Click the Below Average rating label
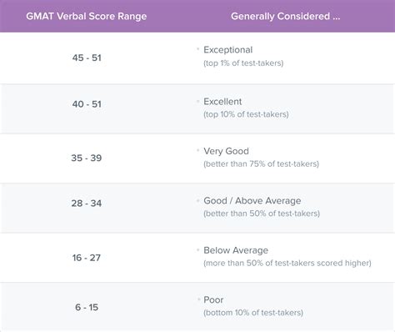The image size is (395, 332). coord(236,250)
